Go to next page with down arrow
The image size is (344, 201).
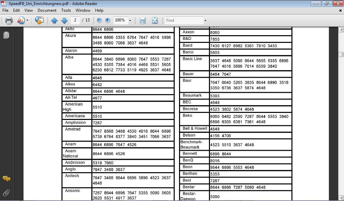coord(64,20)
